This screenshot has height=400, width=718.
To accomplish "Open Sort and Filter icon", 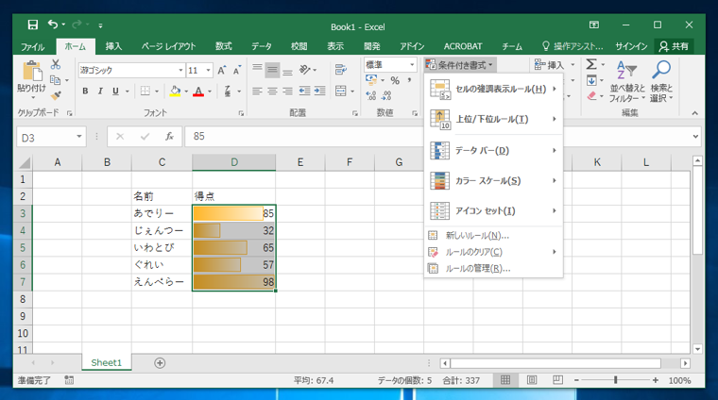I will tap(627, 71).
